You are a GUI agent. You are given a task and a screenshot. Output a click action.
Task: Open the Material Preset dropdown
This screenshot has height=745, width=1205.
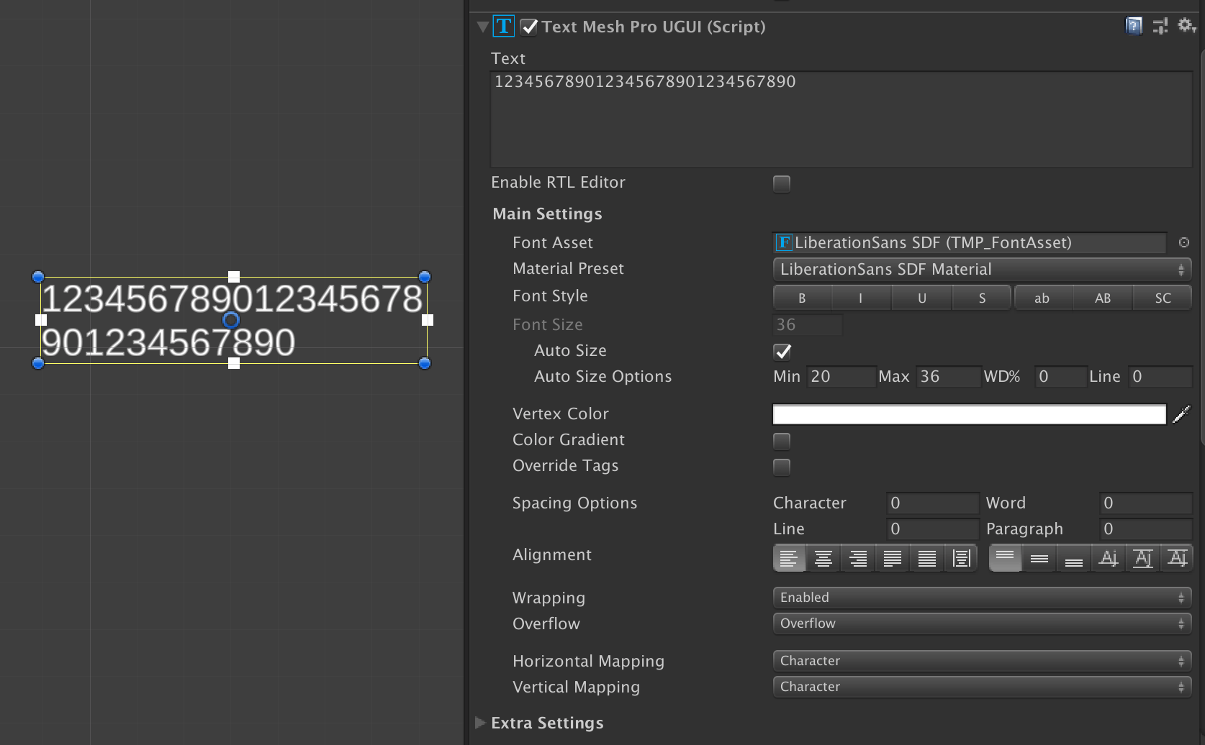(x=982, y=270)
